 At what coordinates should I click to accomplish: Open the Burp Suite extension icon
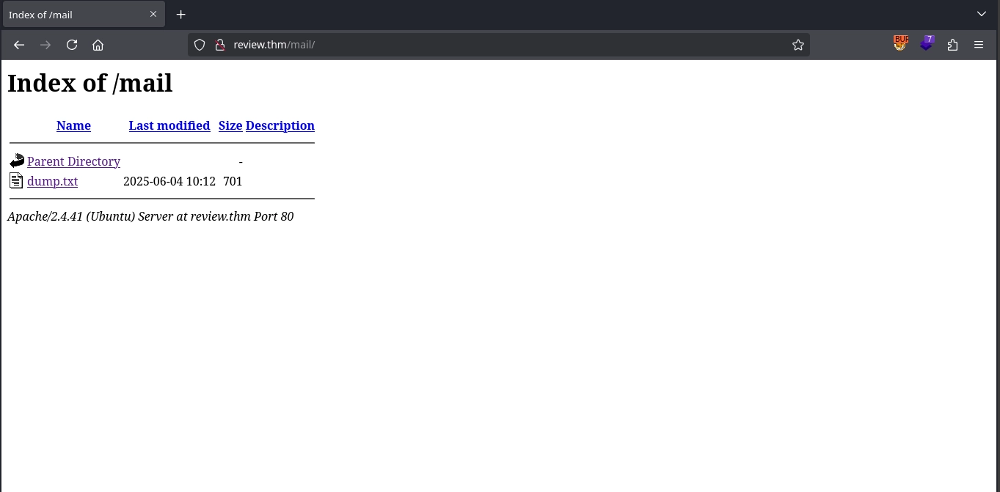[x=900, y=44]
